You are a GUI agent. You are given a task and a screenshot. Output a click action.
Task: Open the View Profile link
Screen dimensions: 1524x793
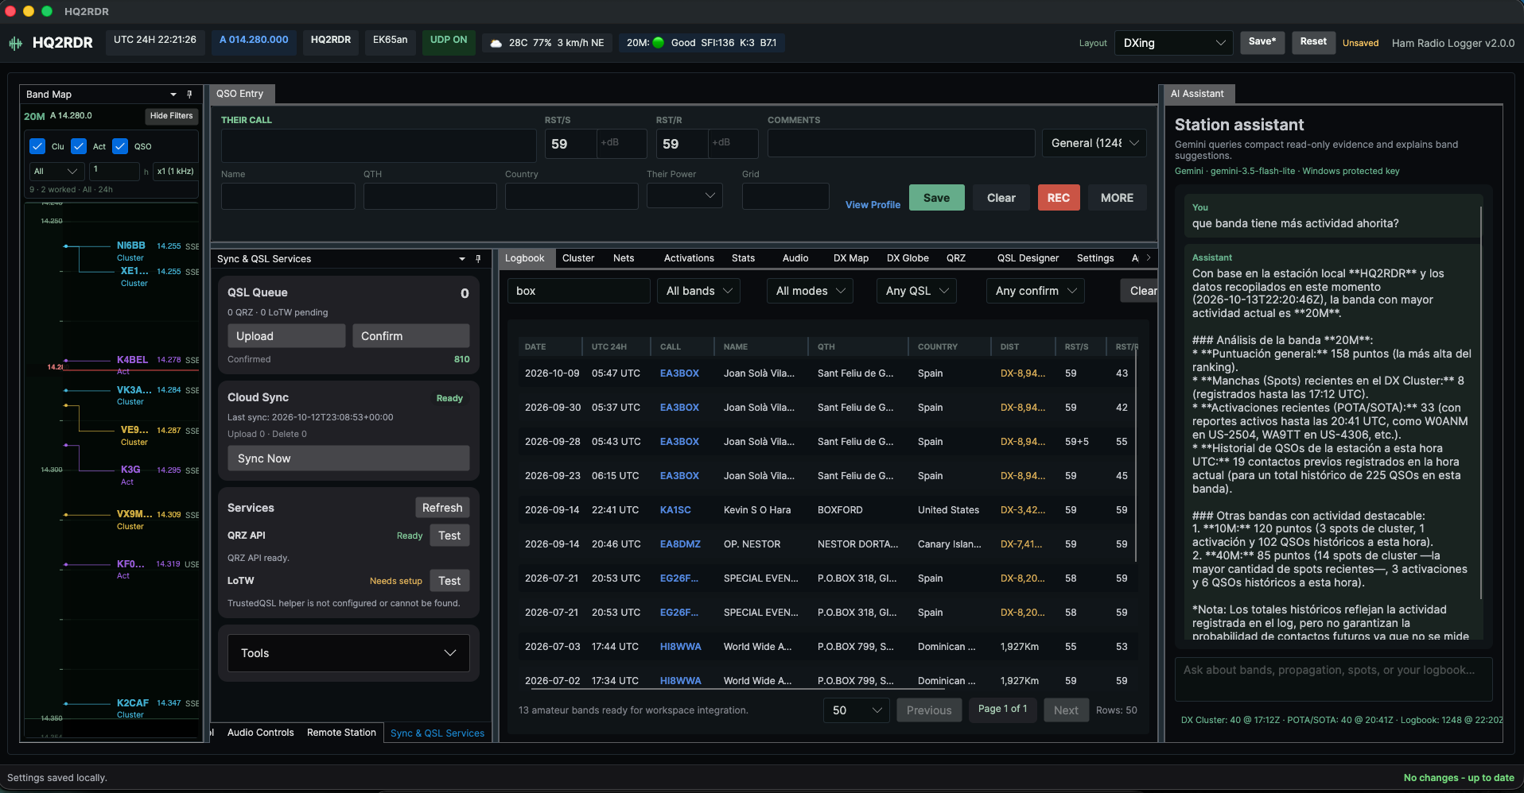tap(873, 205)
